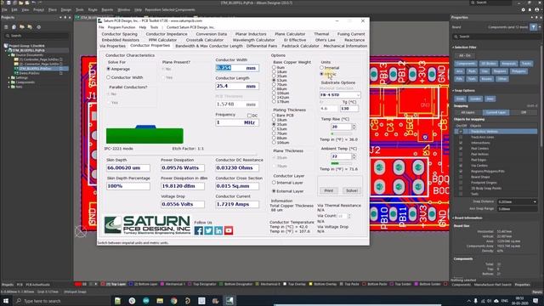The image size is (544, 306).
Task: Increase the Ambient Temp spinner value
Action: coord(354,155)
